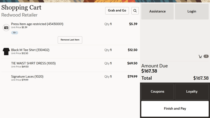Image resolution: width=210 pixels, height=118 pixels.
Task: Click the shopping cart icon
Action: point(200,57)
